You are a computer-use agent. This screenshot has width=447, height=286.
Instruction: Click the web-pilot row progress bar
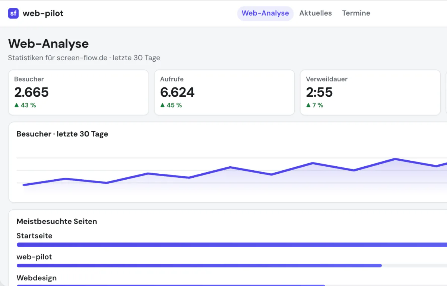232,266
